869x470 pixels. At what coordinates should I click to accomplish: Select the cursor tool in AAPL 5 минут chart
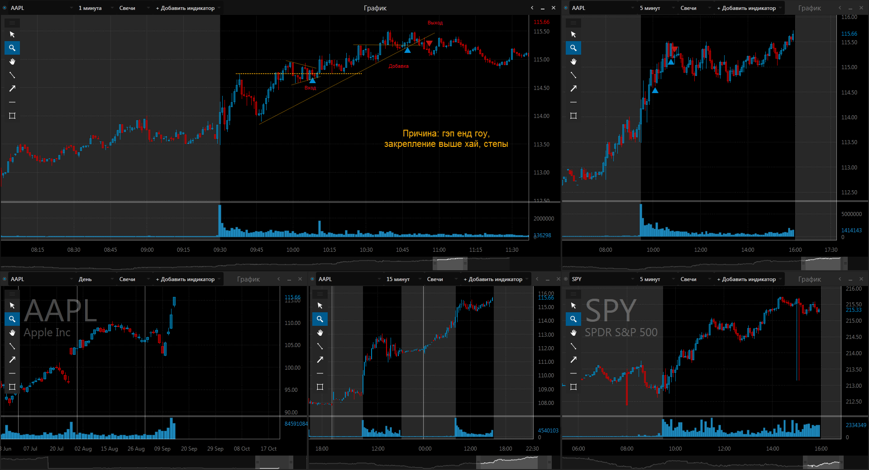point(573,34)
